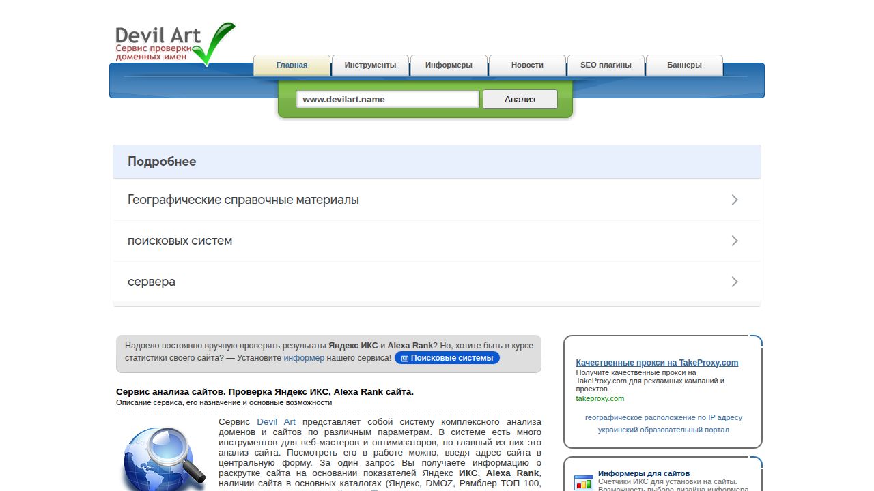Click the blue Поисковые системы button
Viewport: 874px width, 491px height.
[x=447, y=358]
